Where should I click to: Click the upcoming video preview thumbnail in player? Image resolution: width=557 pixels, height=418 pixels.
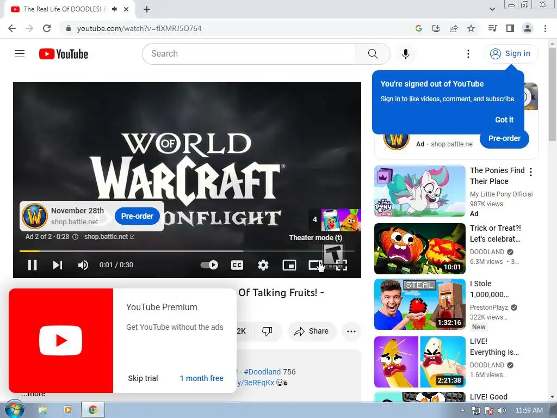(x=341, y=220)
